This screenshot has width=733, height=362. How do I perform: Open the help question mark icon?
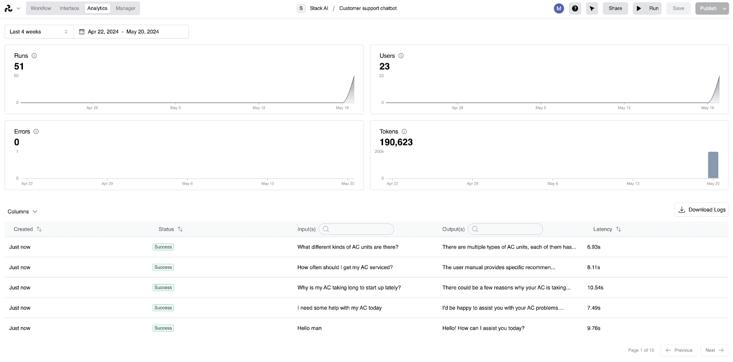(575, 8)
